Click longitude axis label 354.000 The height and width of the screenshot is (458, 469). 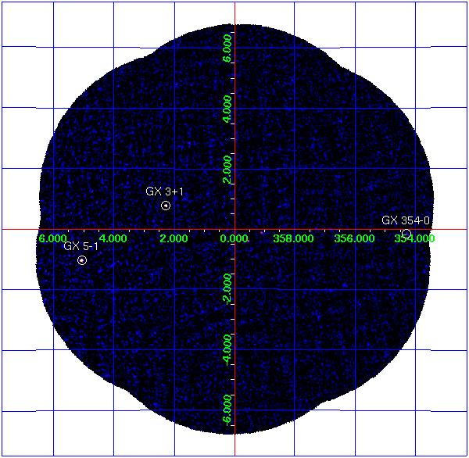point(414,238)
